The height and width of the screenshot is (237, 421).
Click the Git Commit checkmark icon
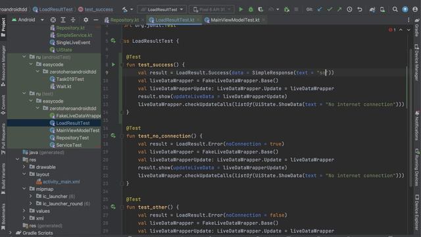coord(330,9)
